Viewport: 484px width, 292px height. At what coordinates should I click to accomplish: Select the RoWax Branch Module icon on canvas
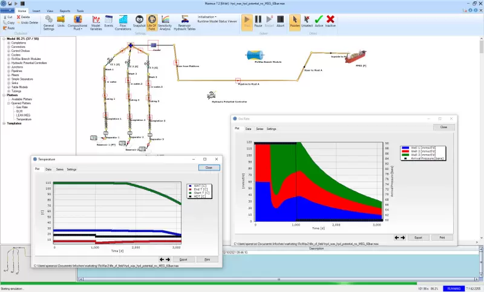[x=255, y=55]
